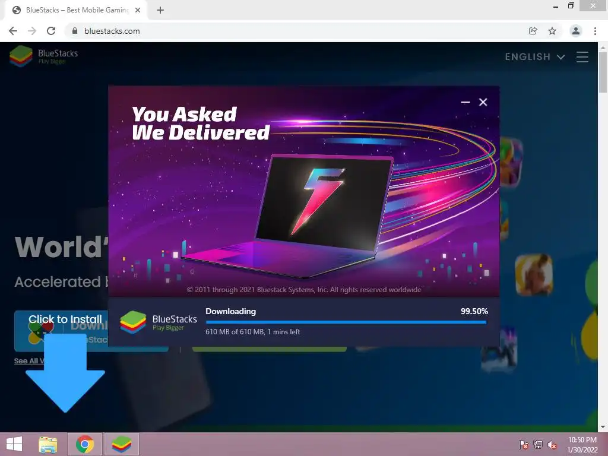Click the See All Versions link
The height and width of the screenshot is (456, 608).
point(29,361)
